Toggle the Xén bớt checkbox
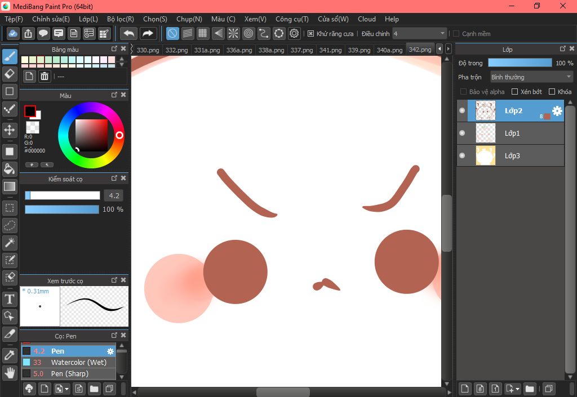The width and height of the screenshot is (577, 397). point(515,92)
